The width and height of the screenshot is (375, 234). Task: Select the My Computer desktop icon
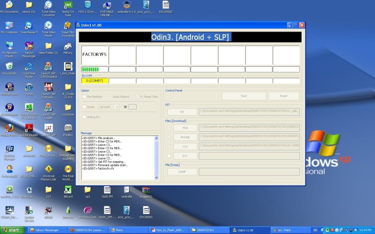(9, 28)
